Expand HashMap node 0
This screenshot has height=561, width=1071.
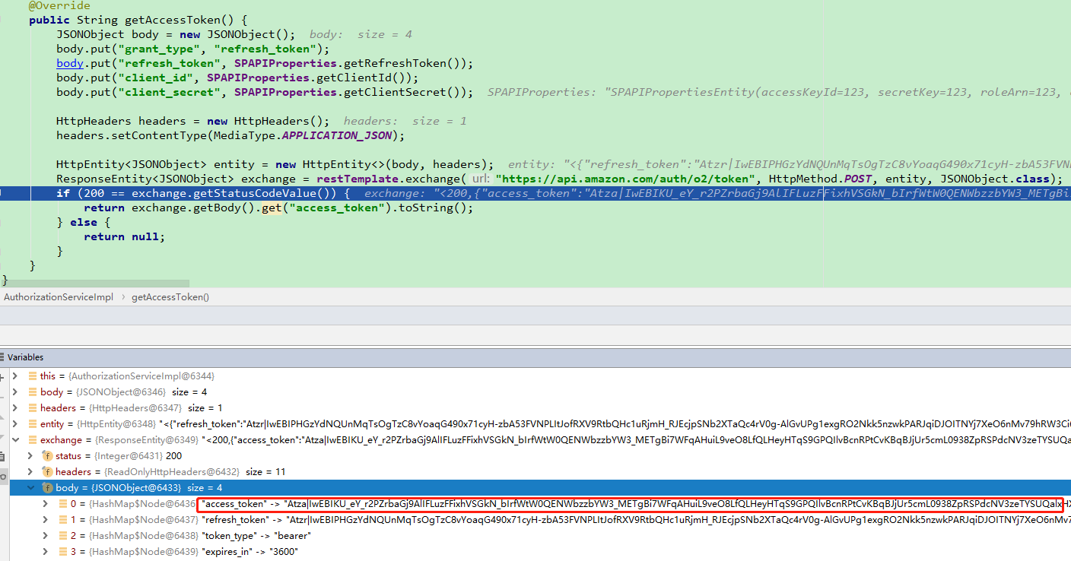tap(45, 504)
